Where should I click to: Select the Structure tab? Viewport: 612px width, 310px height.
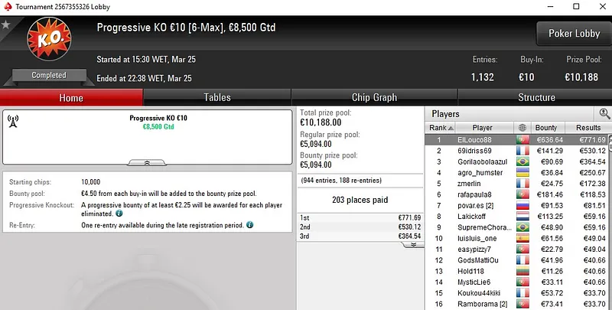tap(536, 97)
